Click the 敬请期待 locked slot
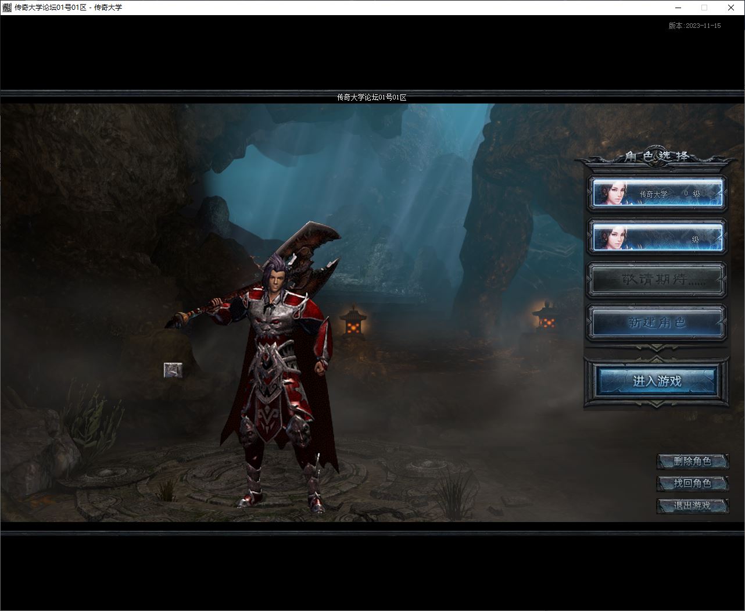The width and height of the screenshot is (745, 611). tap(657, 280)
